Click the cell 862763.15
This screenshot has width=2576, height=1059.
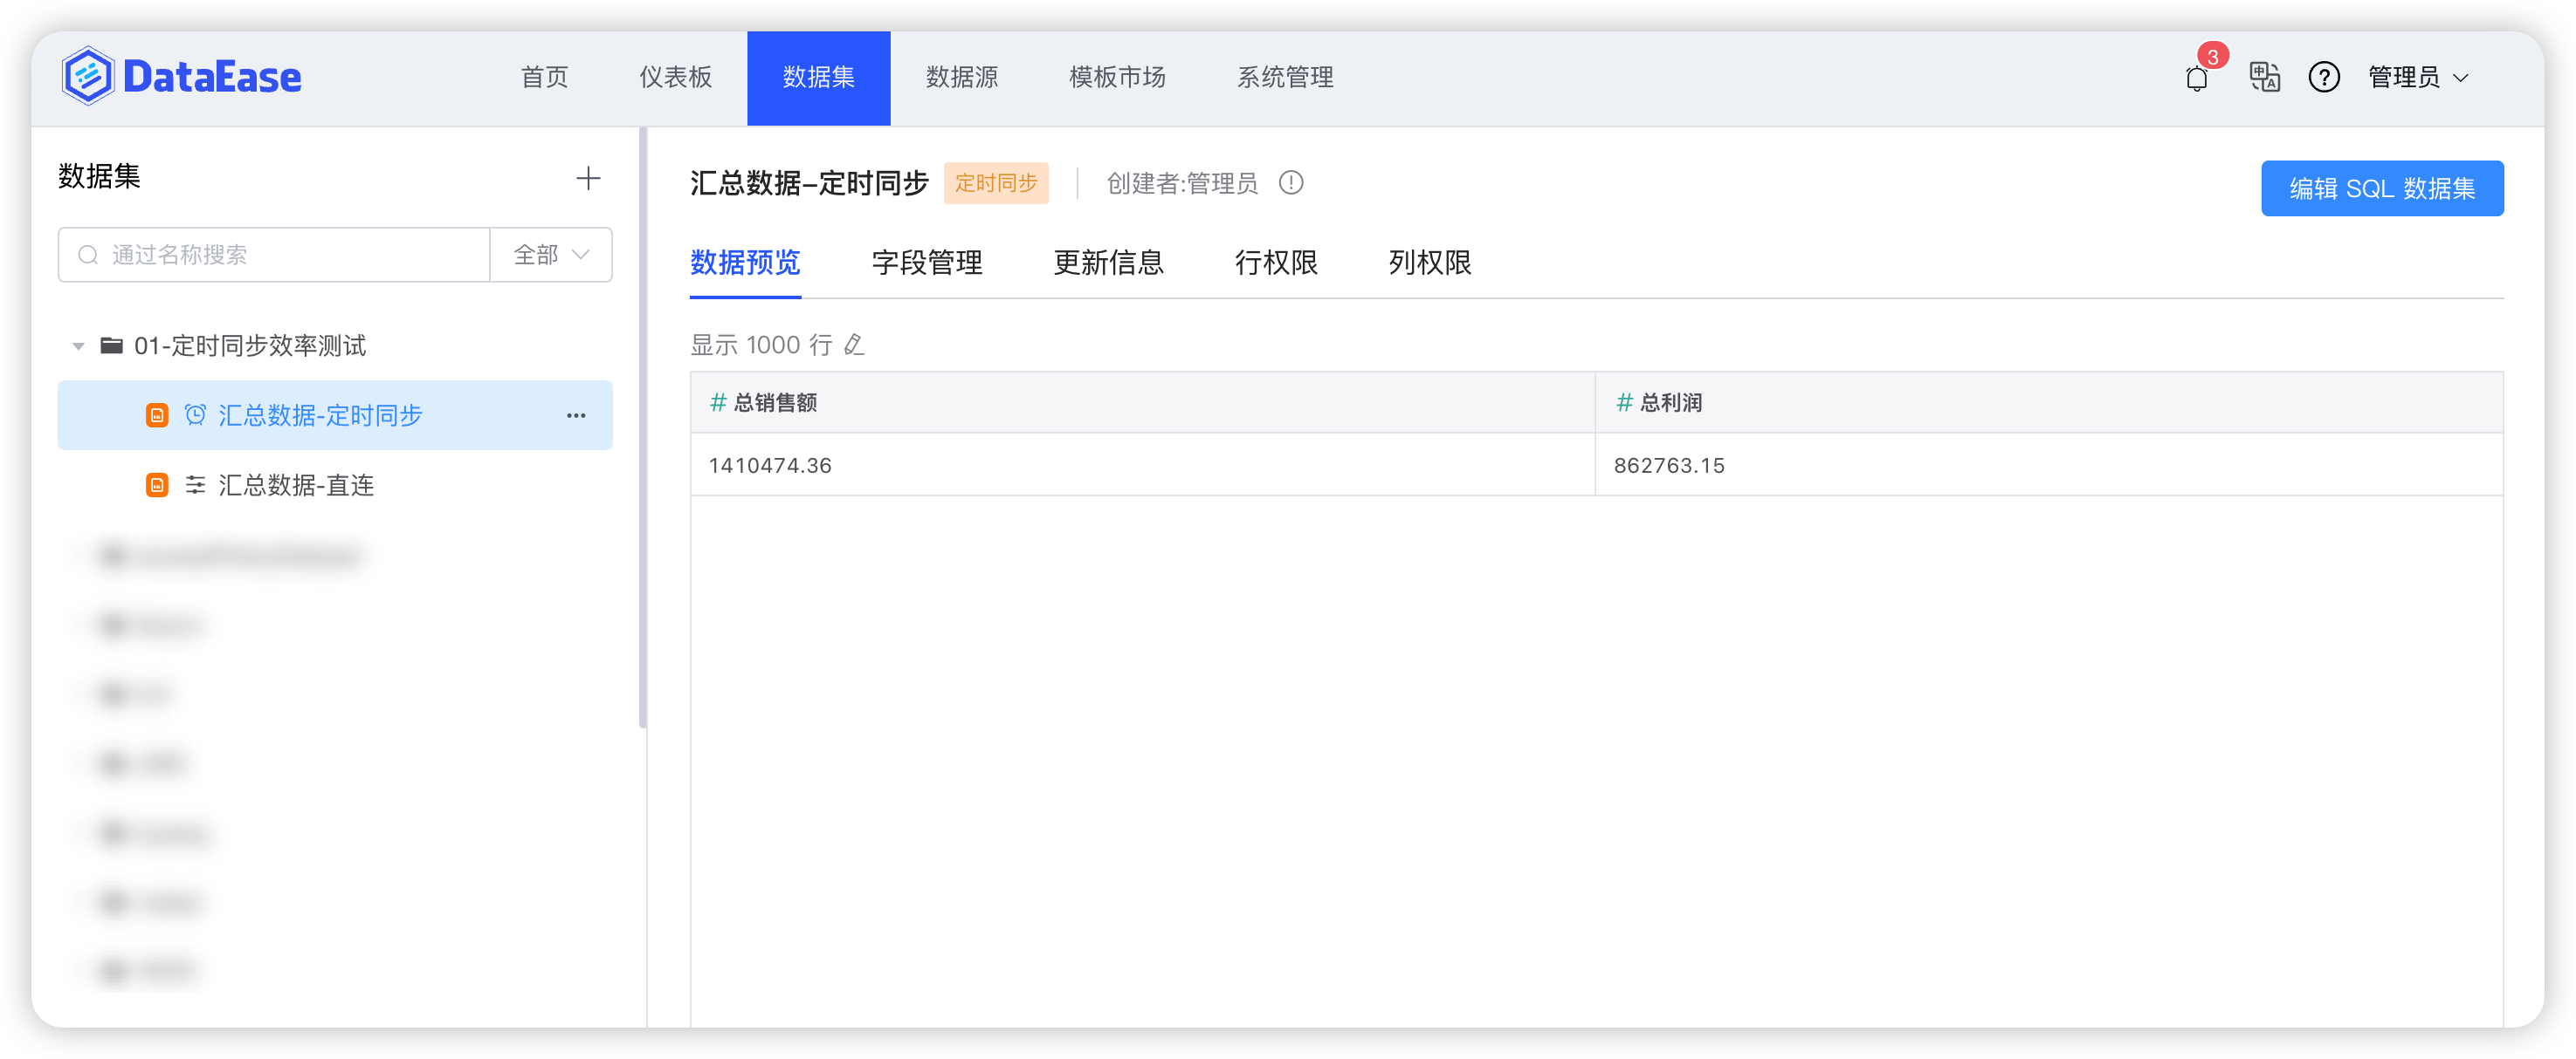click(2049, 465)
